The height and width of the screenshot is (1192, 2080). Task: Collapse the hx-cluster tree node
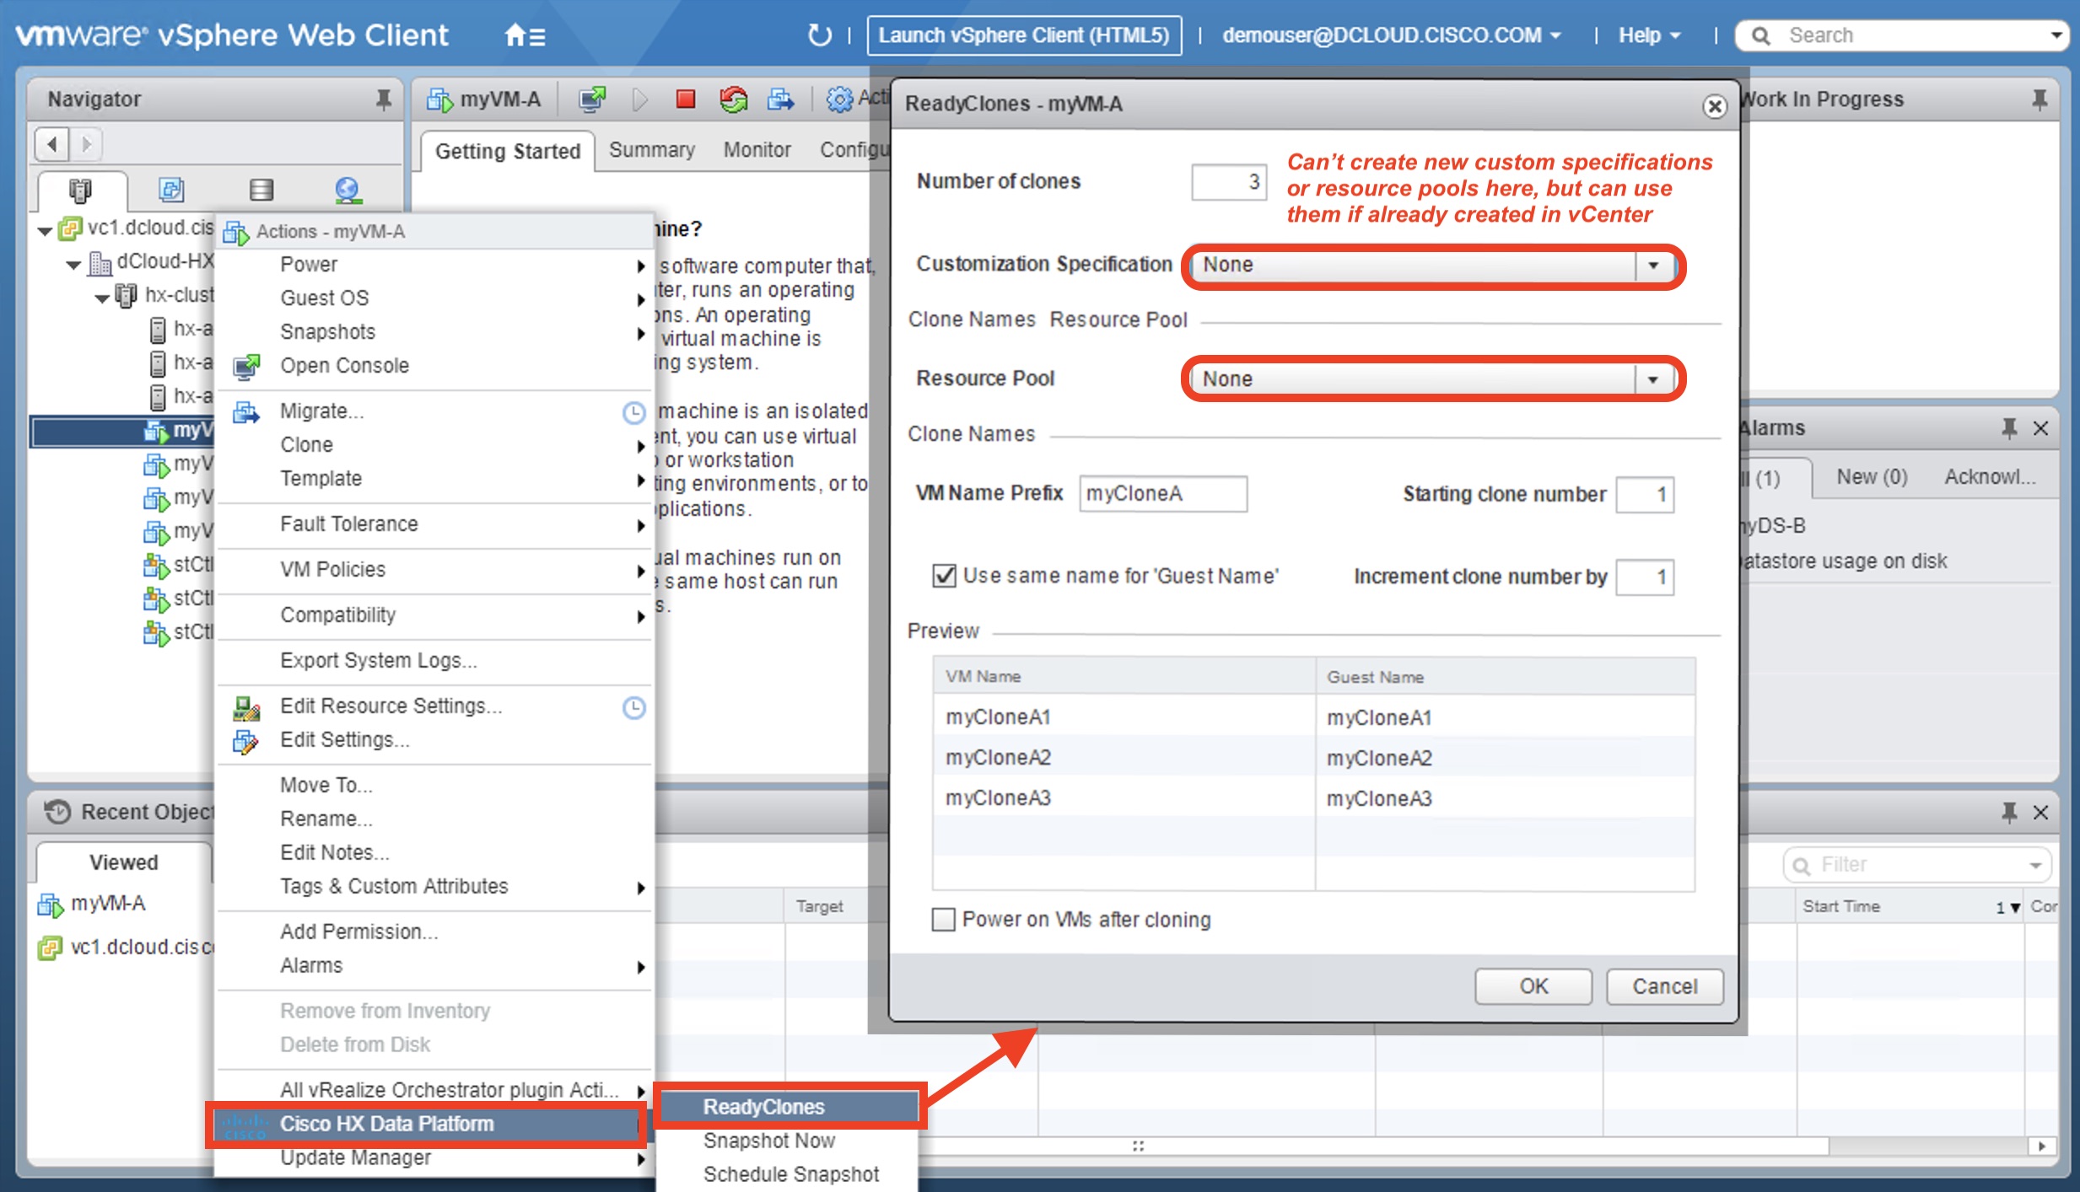coord(102,298)
